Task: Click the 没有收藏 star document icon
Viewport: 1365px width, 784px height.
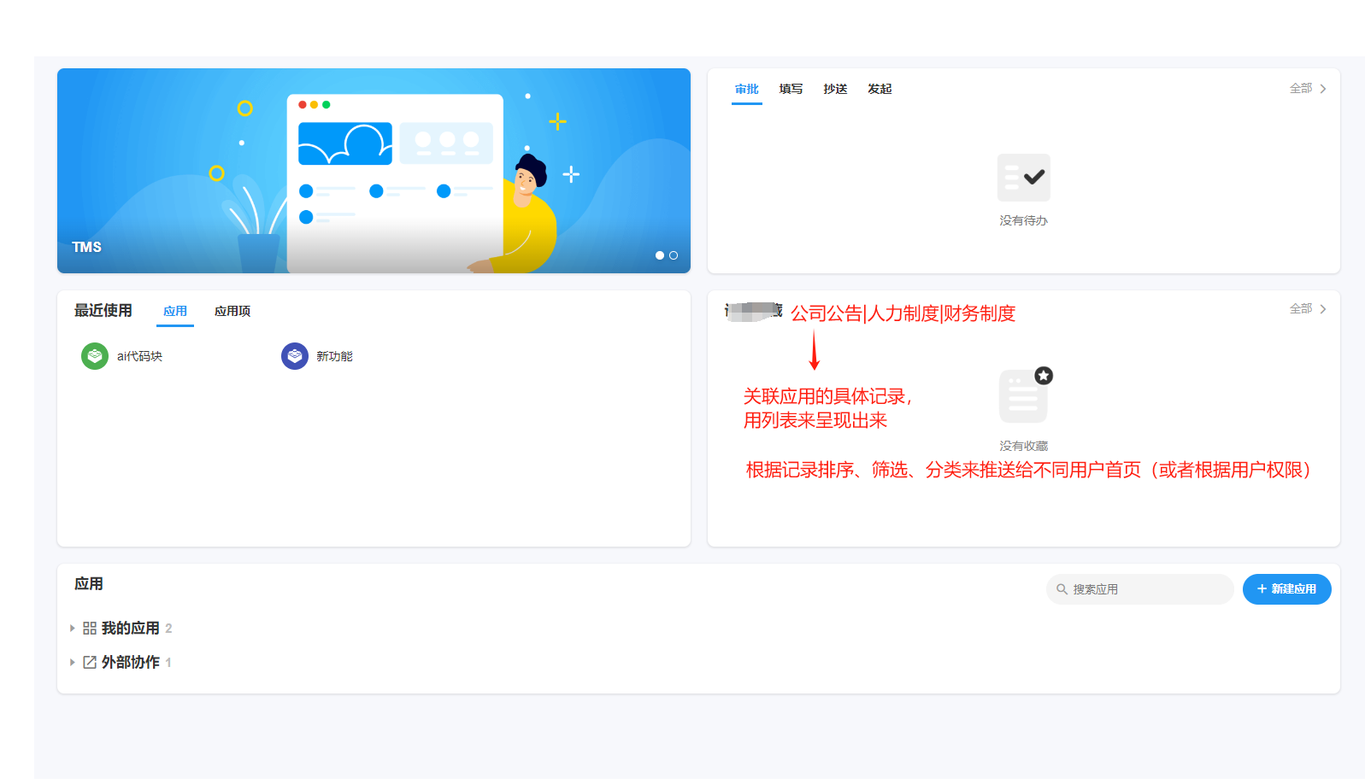Action: click(x=1025, y=395)
